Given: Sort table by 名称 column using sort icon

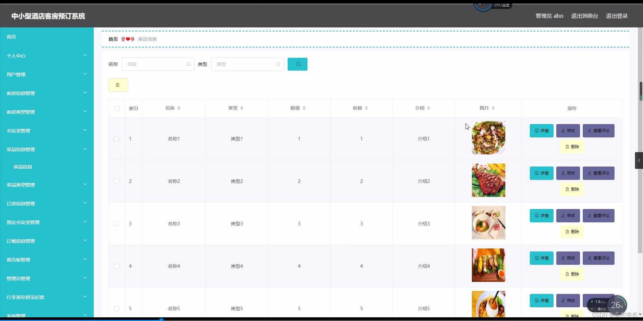Looking at the screenshot, I should (x=180, y=108).
